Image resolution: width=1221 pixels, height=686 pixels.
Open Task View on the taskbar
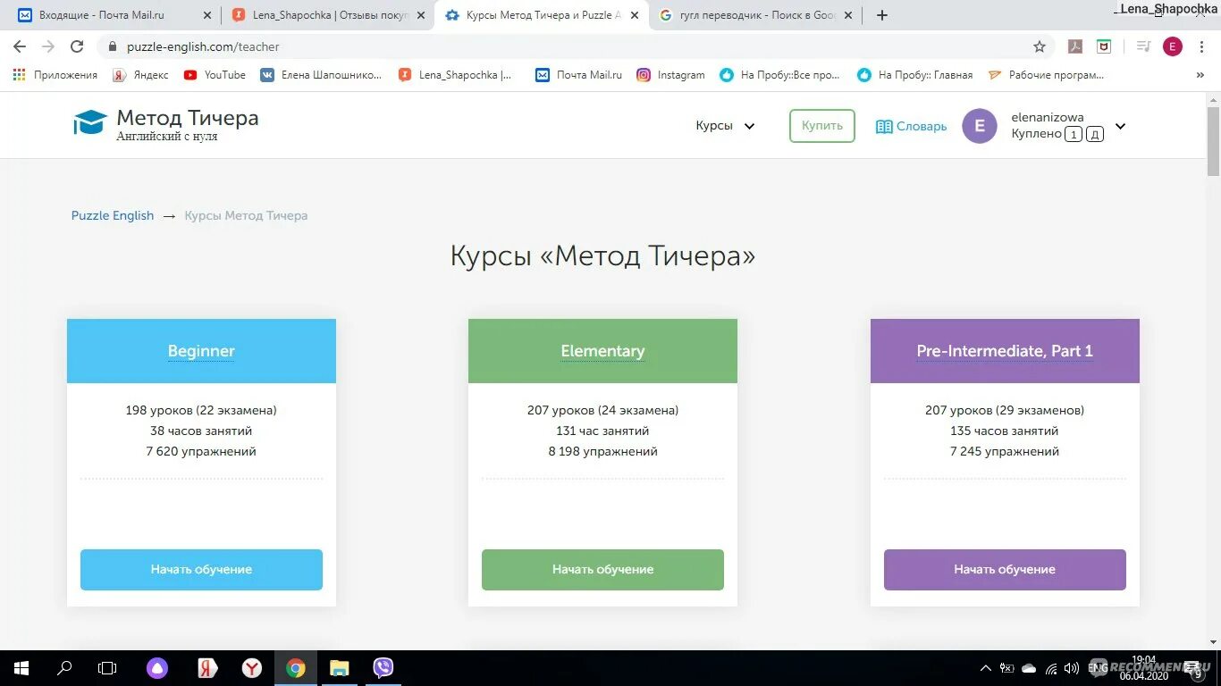point(107,667)
